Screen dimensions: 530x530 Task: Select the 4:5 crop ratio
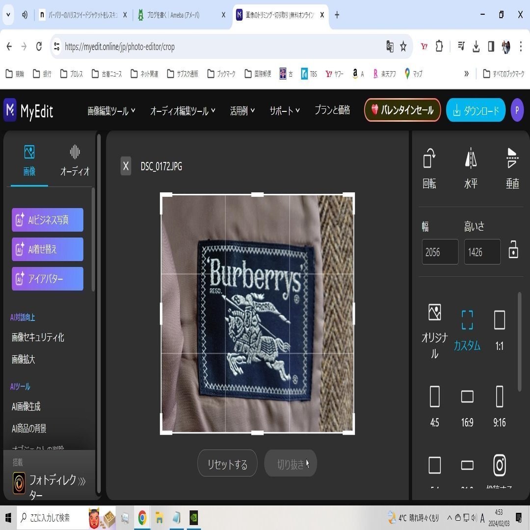(434, 407)
